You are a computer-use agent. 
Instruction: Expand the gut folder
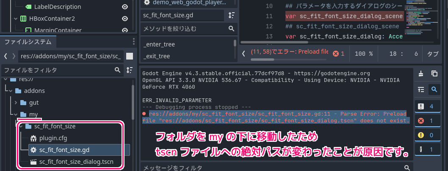pyautogui.click(x=16, y=103)
